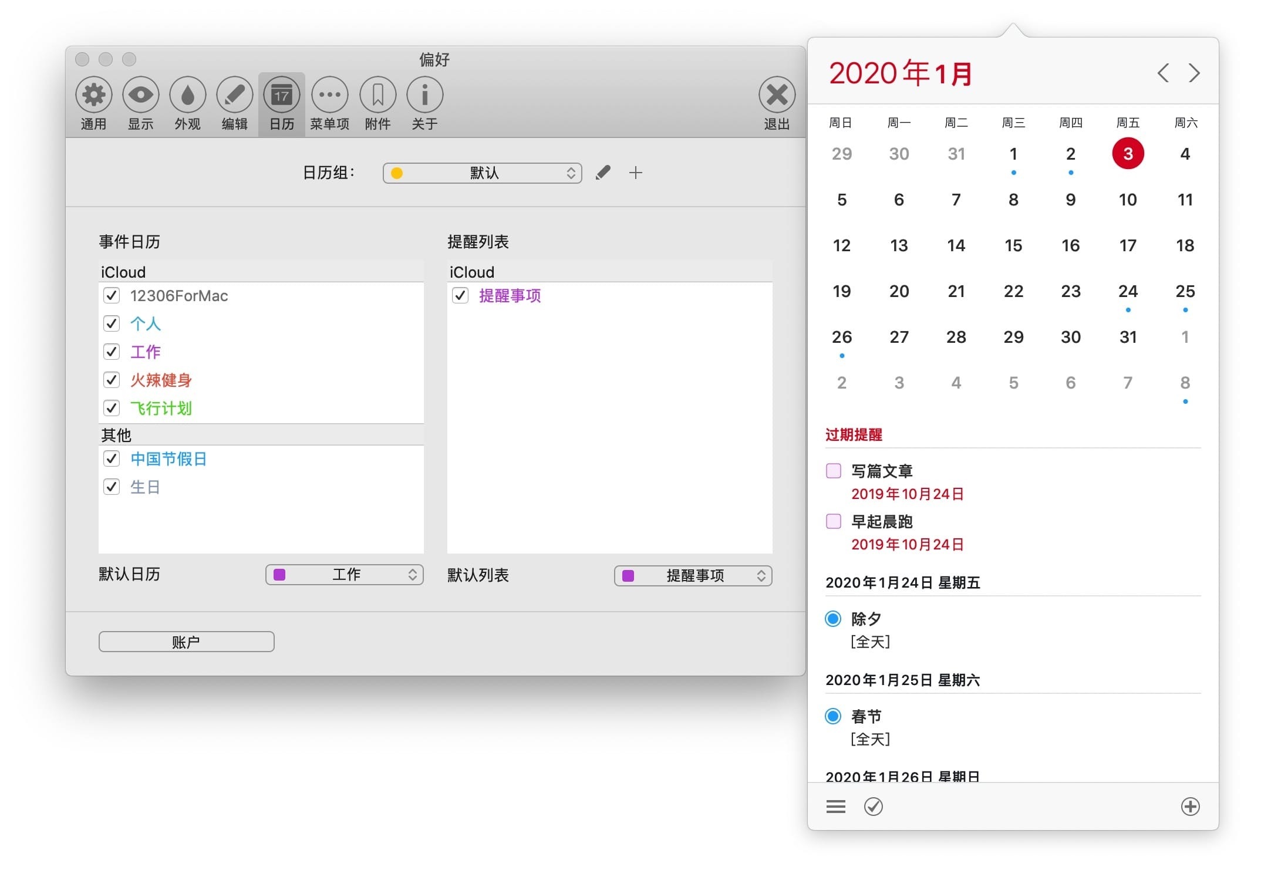This screenshot has height=877, width=1261.
Task: Open the 外观 appearance tab
Action: tap(188, 104)
